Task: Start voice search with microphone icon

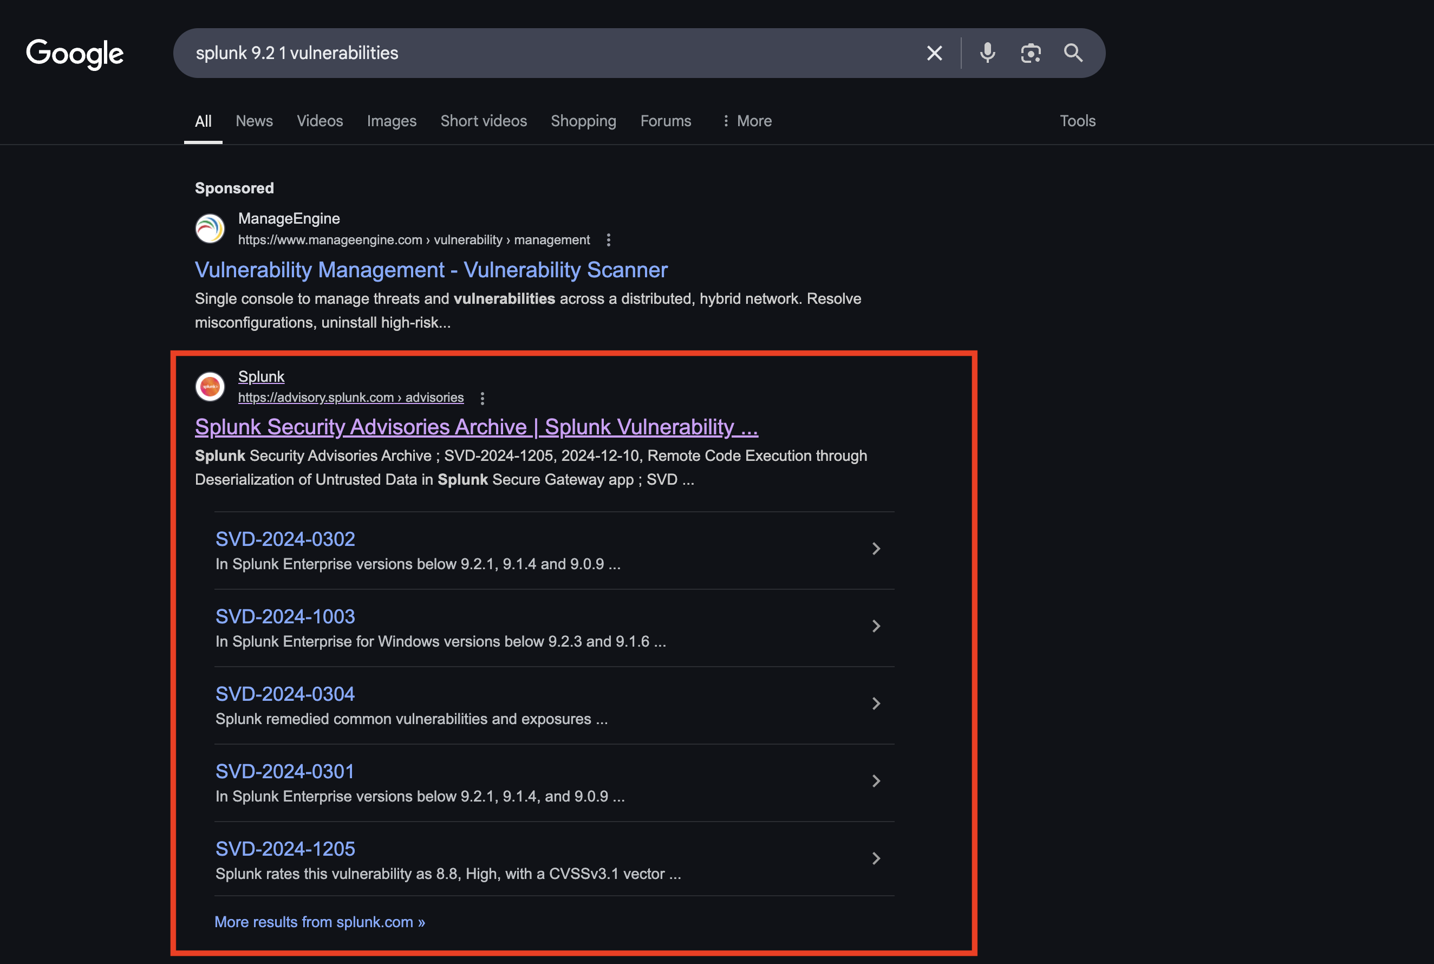Action: [x=987, y=53]
